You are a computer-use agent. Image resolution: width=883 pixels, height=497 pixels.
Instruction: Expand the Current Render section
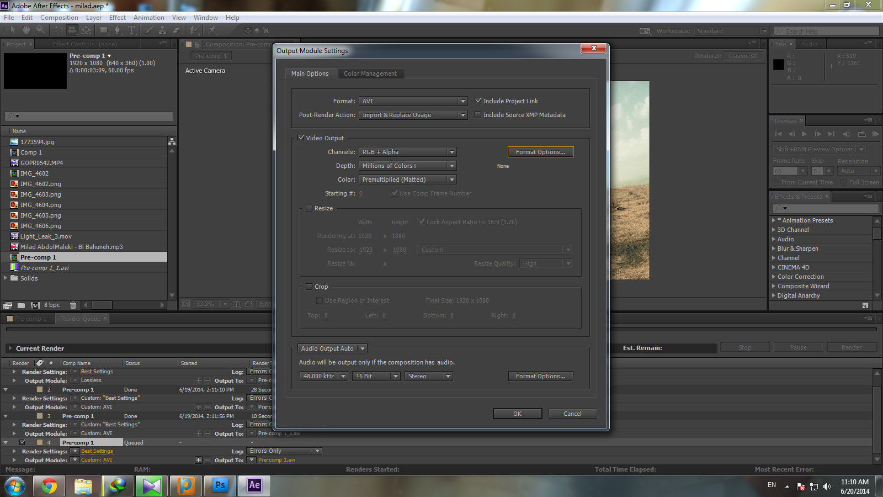point(10,348)
